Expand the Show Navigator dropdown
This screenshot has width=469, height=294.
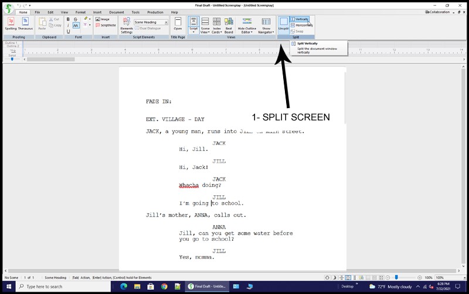(266, 25)
